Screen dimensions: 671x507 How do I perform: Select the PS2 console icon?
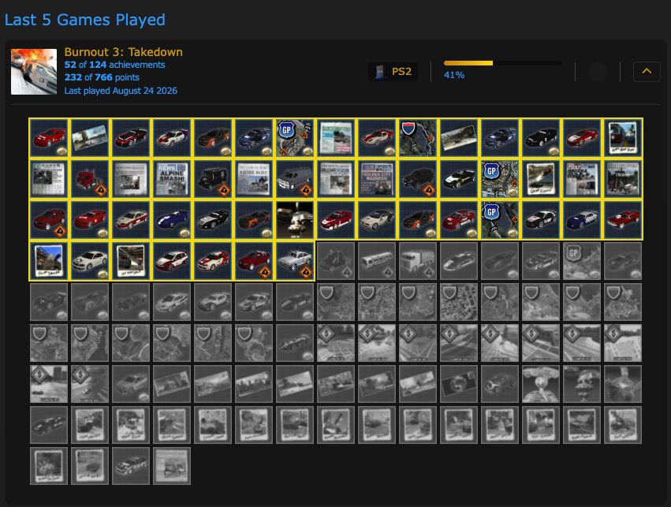[x=379, y=72]
